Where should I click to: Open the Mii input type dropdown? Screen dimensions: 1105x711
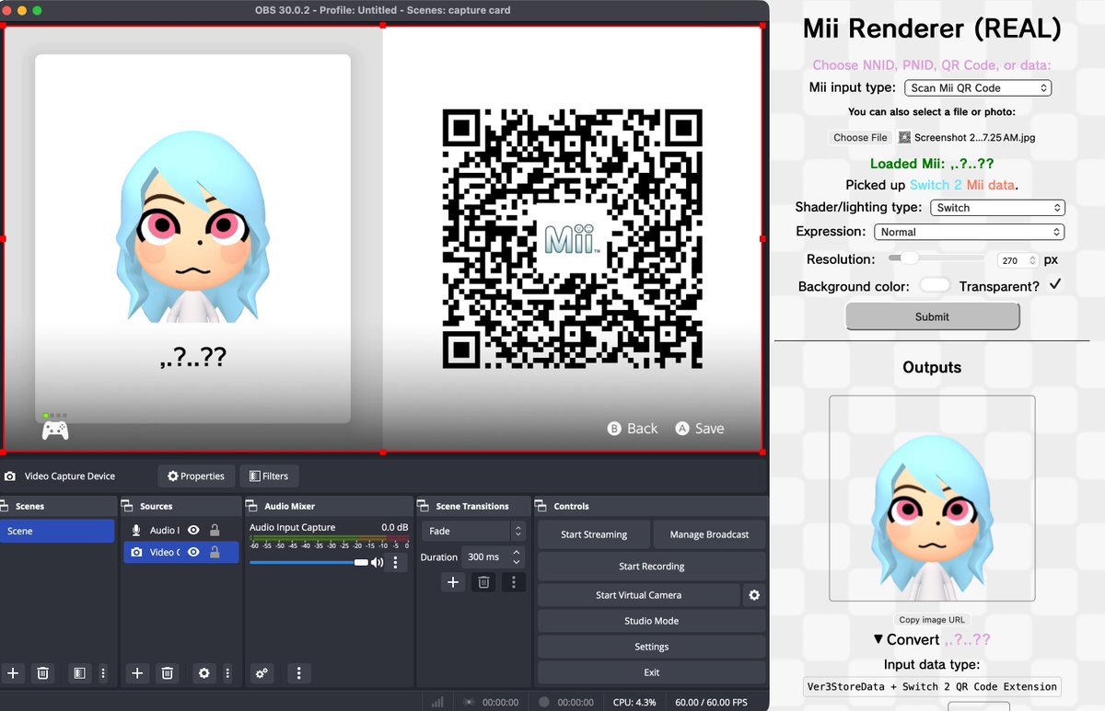pyautogui.click(x=977, y=88)
